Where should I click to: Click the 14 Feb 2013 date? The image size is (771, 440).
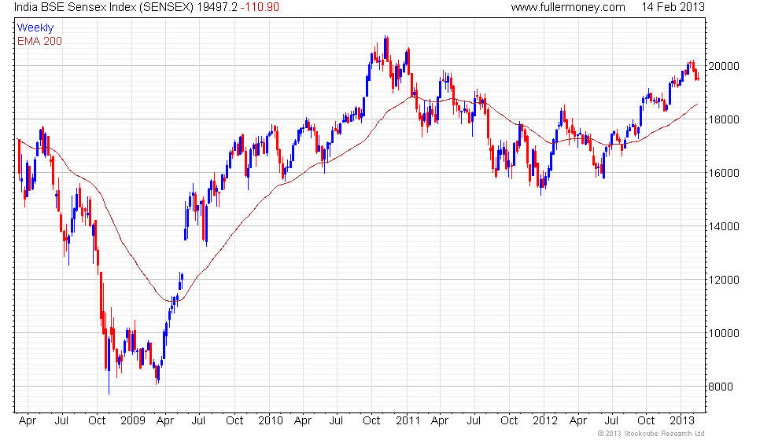coord(673,7)
